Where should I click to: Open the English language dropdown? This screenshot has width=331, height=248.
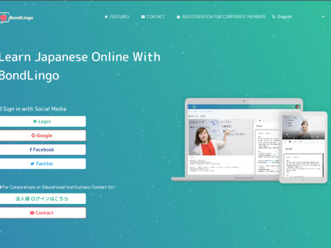pyautogui.click(x=285, y=17)
